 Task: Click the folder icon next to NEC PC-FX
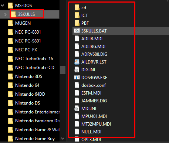click(10, 50)
